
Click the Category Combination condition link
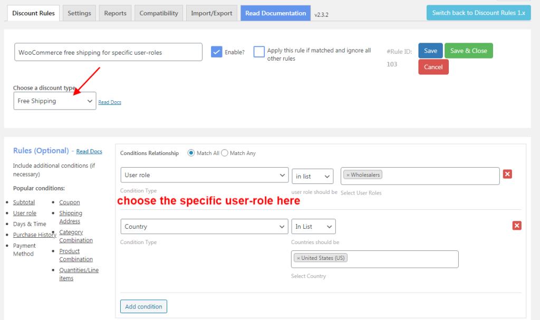tap(76, 236)
